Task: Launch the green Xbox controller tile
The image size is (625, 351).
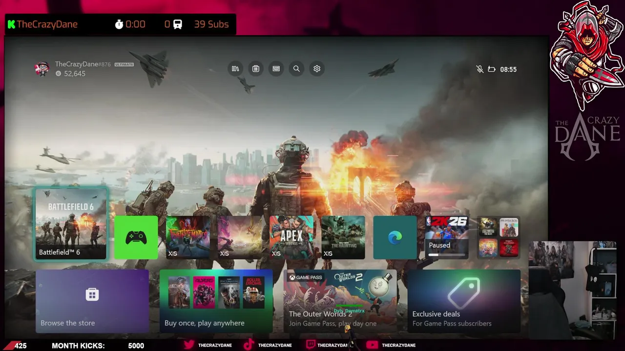Action: (x=136, y=237)
